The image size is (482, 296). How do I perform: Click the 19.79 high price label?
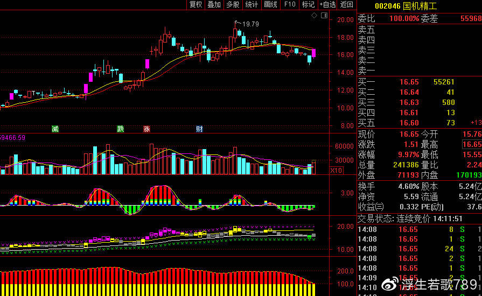(250, 24)
